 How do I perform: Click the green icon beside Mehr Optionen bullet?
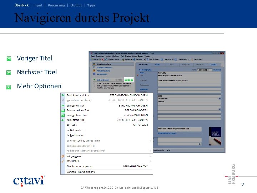pyautogui.click(x=9, y=87)
